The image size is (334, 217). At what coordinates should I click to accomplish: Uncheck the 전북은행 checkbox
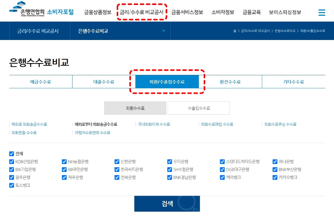(117, 177)
